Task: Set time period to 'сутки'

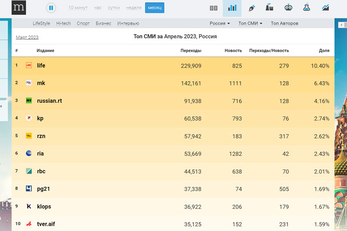Action: click(x=114, y=8)
